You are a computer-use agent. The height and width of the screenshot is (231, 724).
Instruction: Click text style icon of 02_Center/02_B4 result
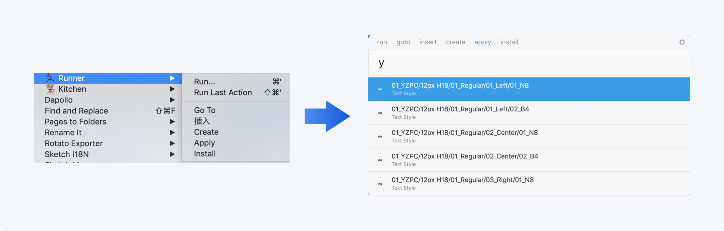click(380, 160)
